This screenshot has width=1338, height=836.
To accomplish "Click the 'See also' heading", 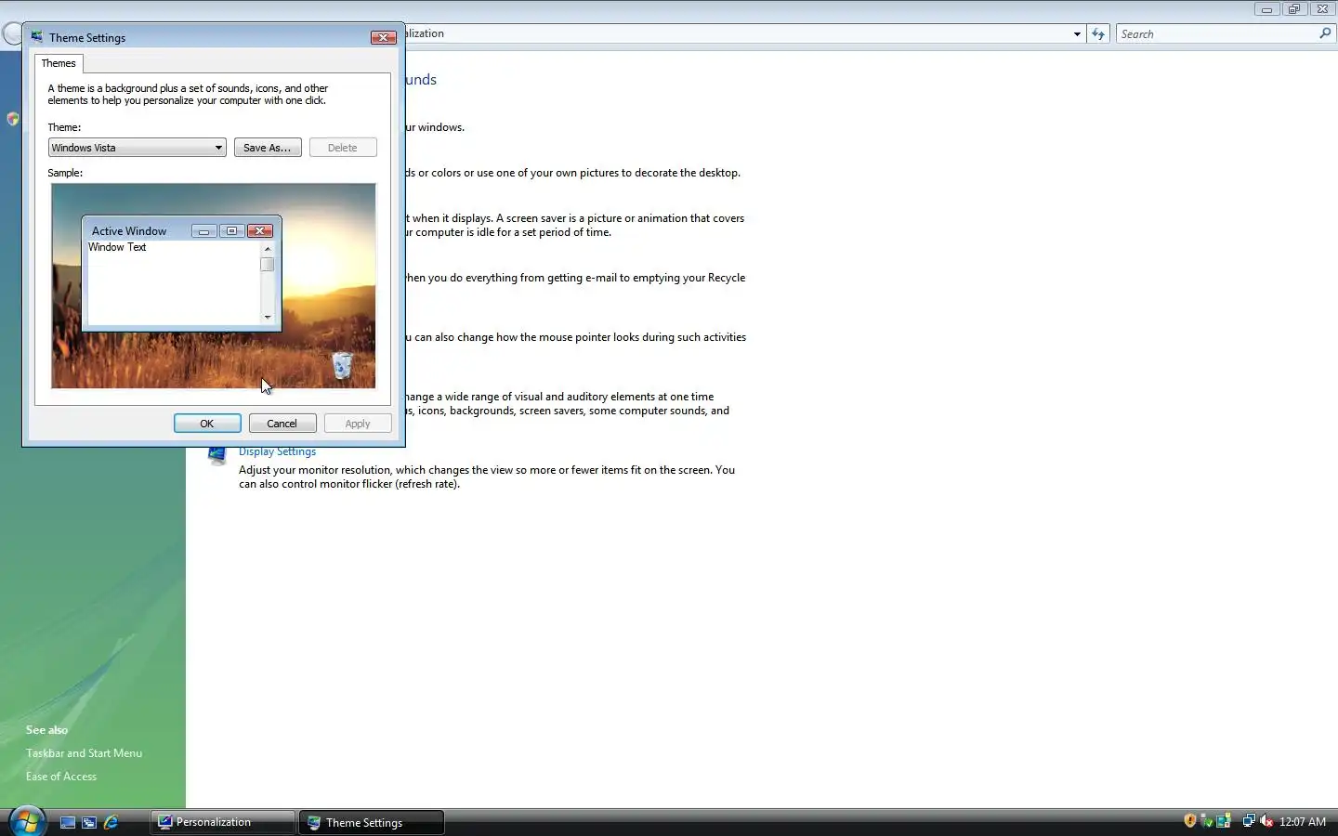I will [46, 730].
